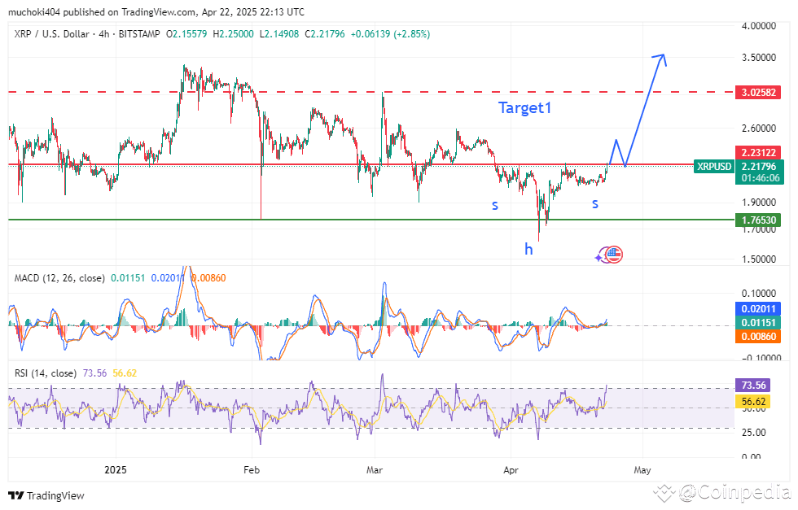Viewport: 798px width, 510px height.
Task: Select the 2.23122 red resistance label
Action: click(758, 152)
